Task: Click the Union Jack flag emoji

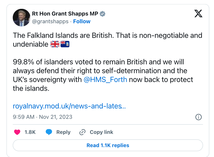Action: coord(55,44)
